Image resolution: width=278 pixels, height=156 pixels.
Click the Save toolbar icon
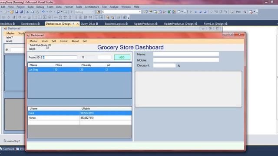[x=17, y=12]
